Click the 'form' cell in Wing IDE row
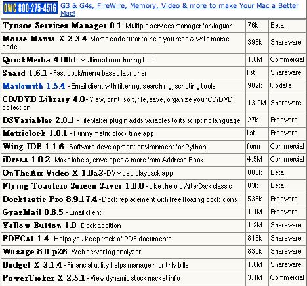307x286 pixels. (x=254, y=146)
